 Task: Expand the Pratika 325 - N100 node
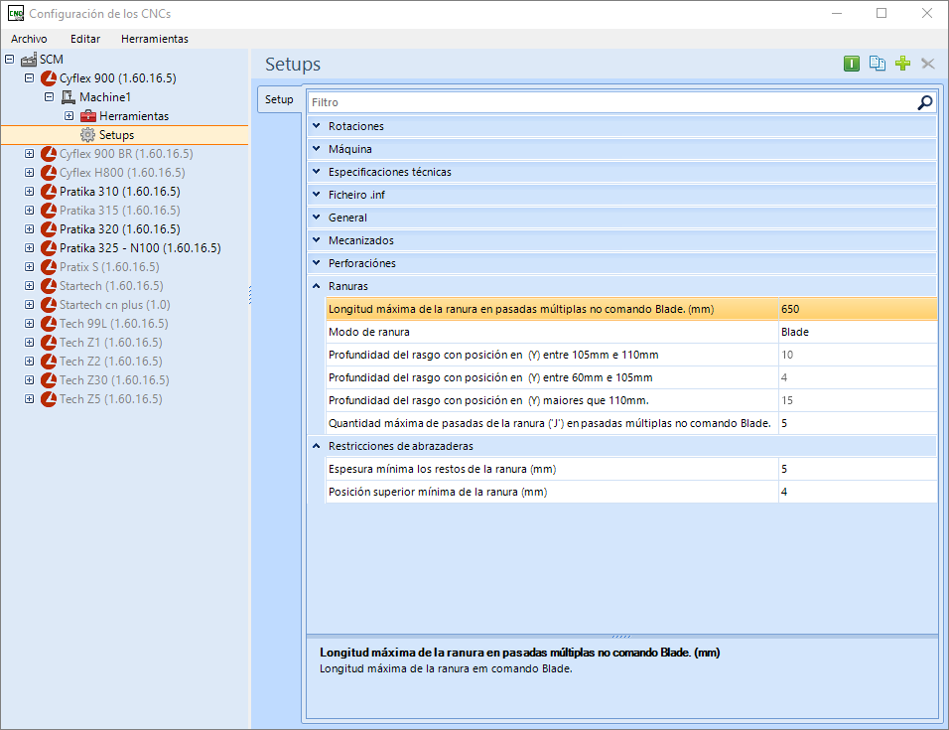pos(29,247)
